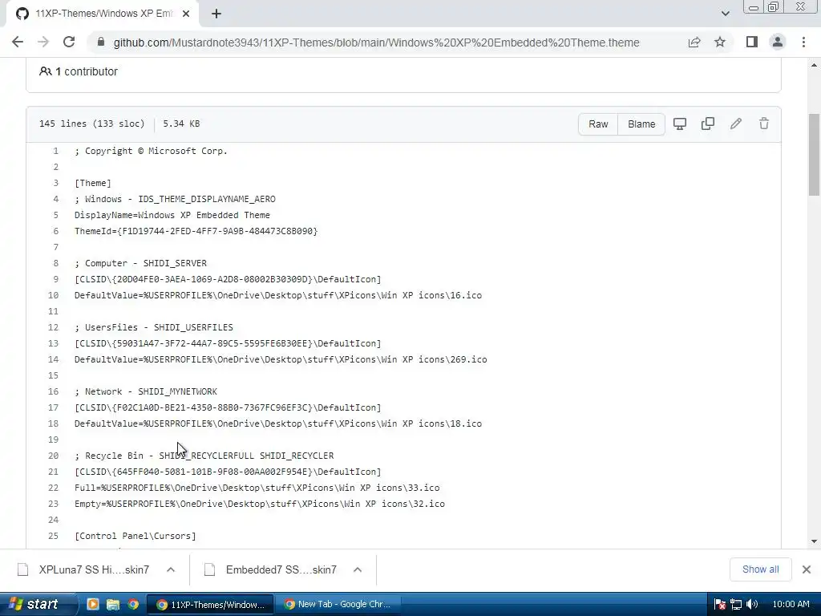Screen dimensions: 821x616
Task: Click Show all downloads
Action: [760, 569]
